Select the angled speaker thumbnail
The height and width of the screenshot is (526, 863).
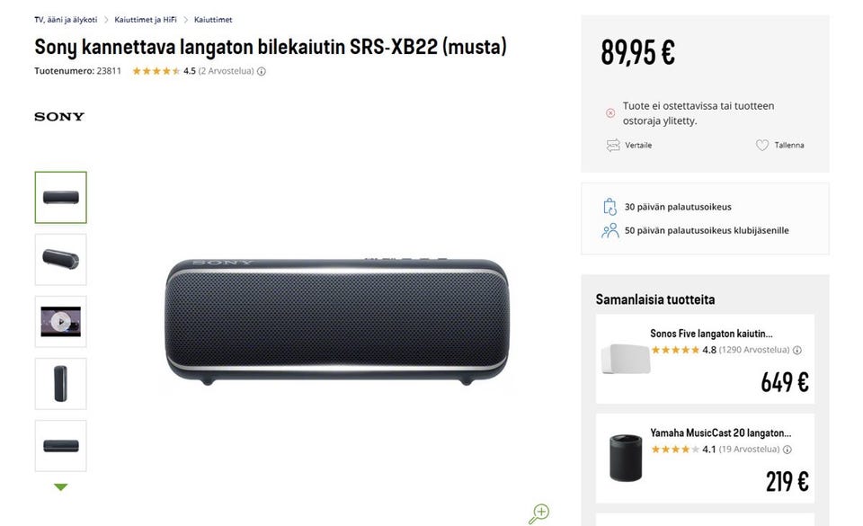[x=60, y=260]
